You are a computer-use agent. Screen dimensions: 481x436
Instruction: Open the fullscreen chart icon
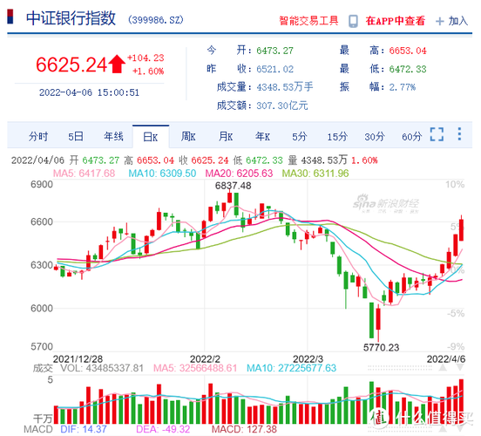[437, 134]
